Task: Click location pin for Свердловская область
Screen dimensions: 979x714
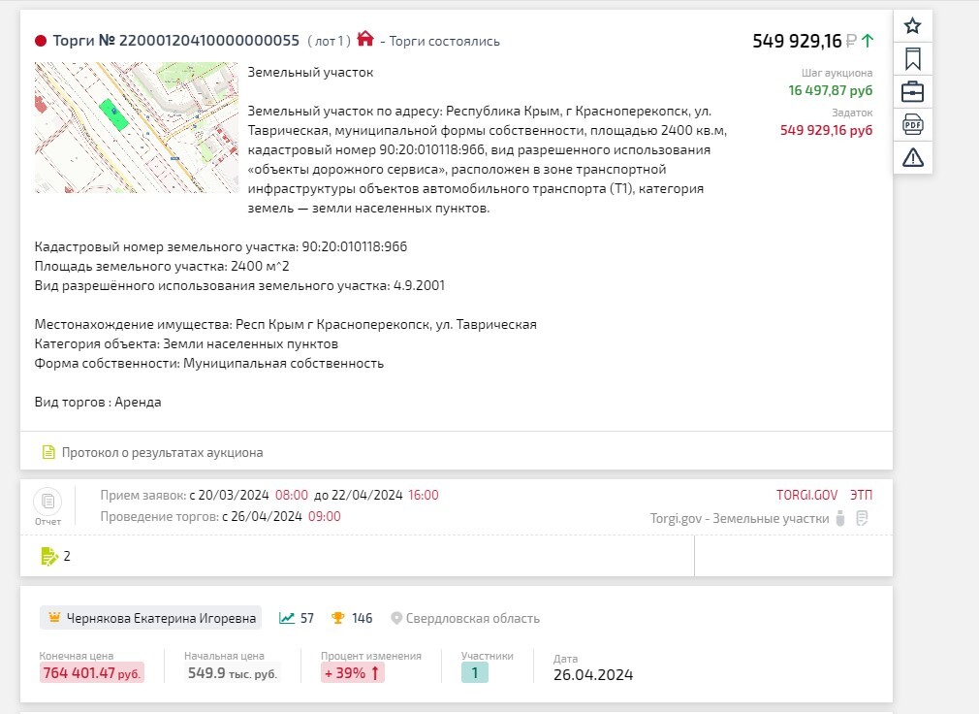Action: tap(395, 618)
